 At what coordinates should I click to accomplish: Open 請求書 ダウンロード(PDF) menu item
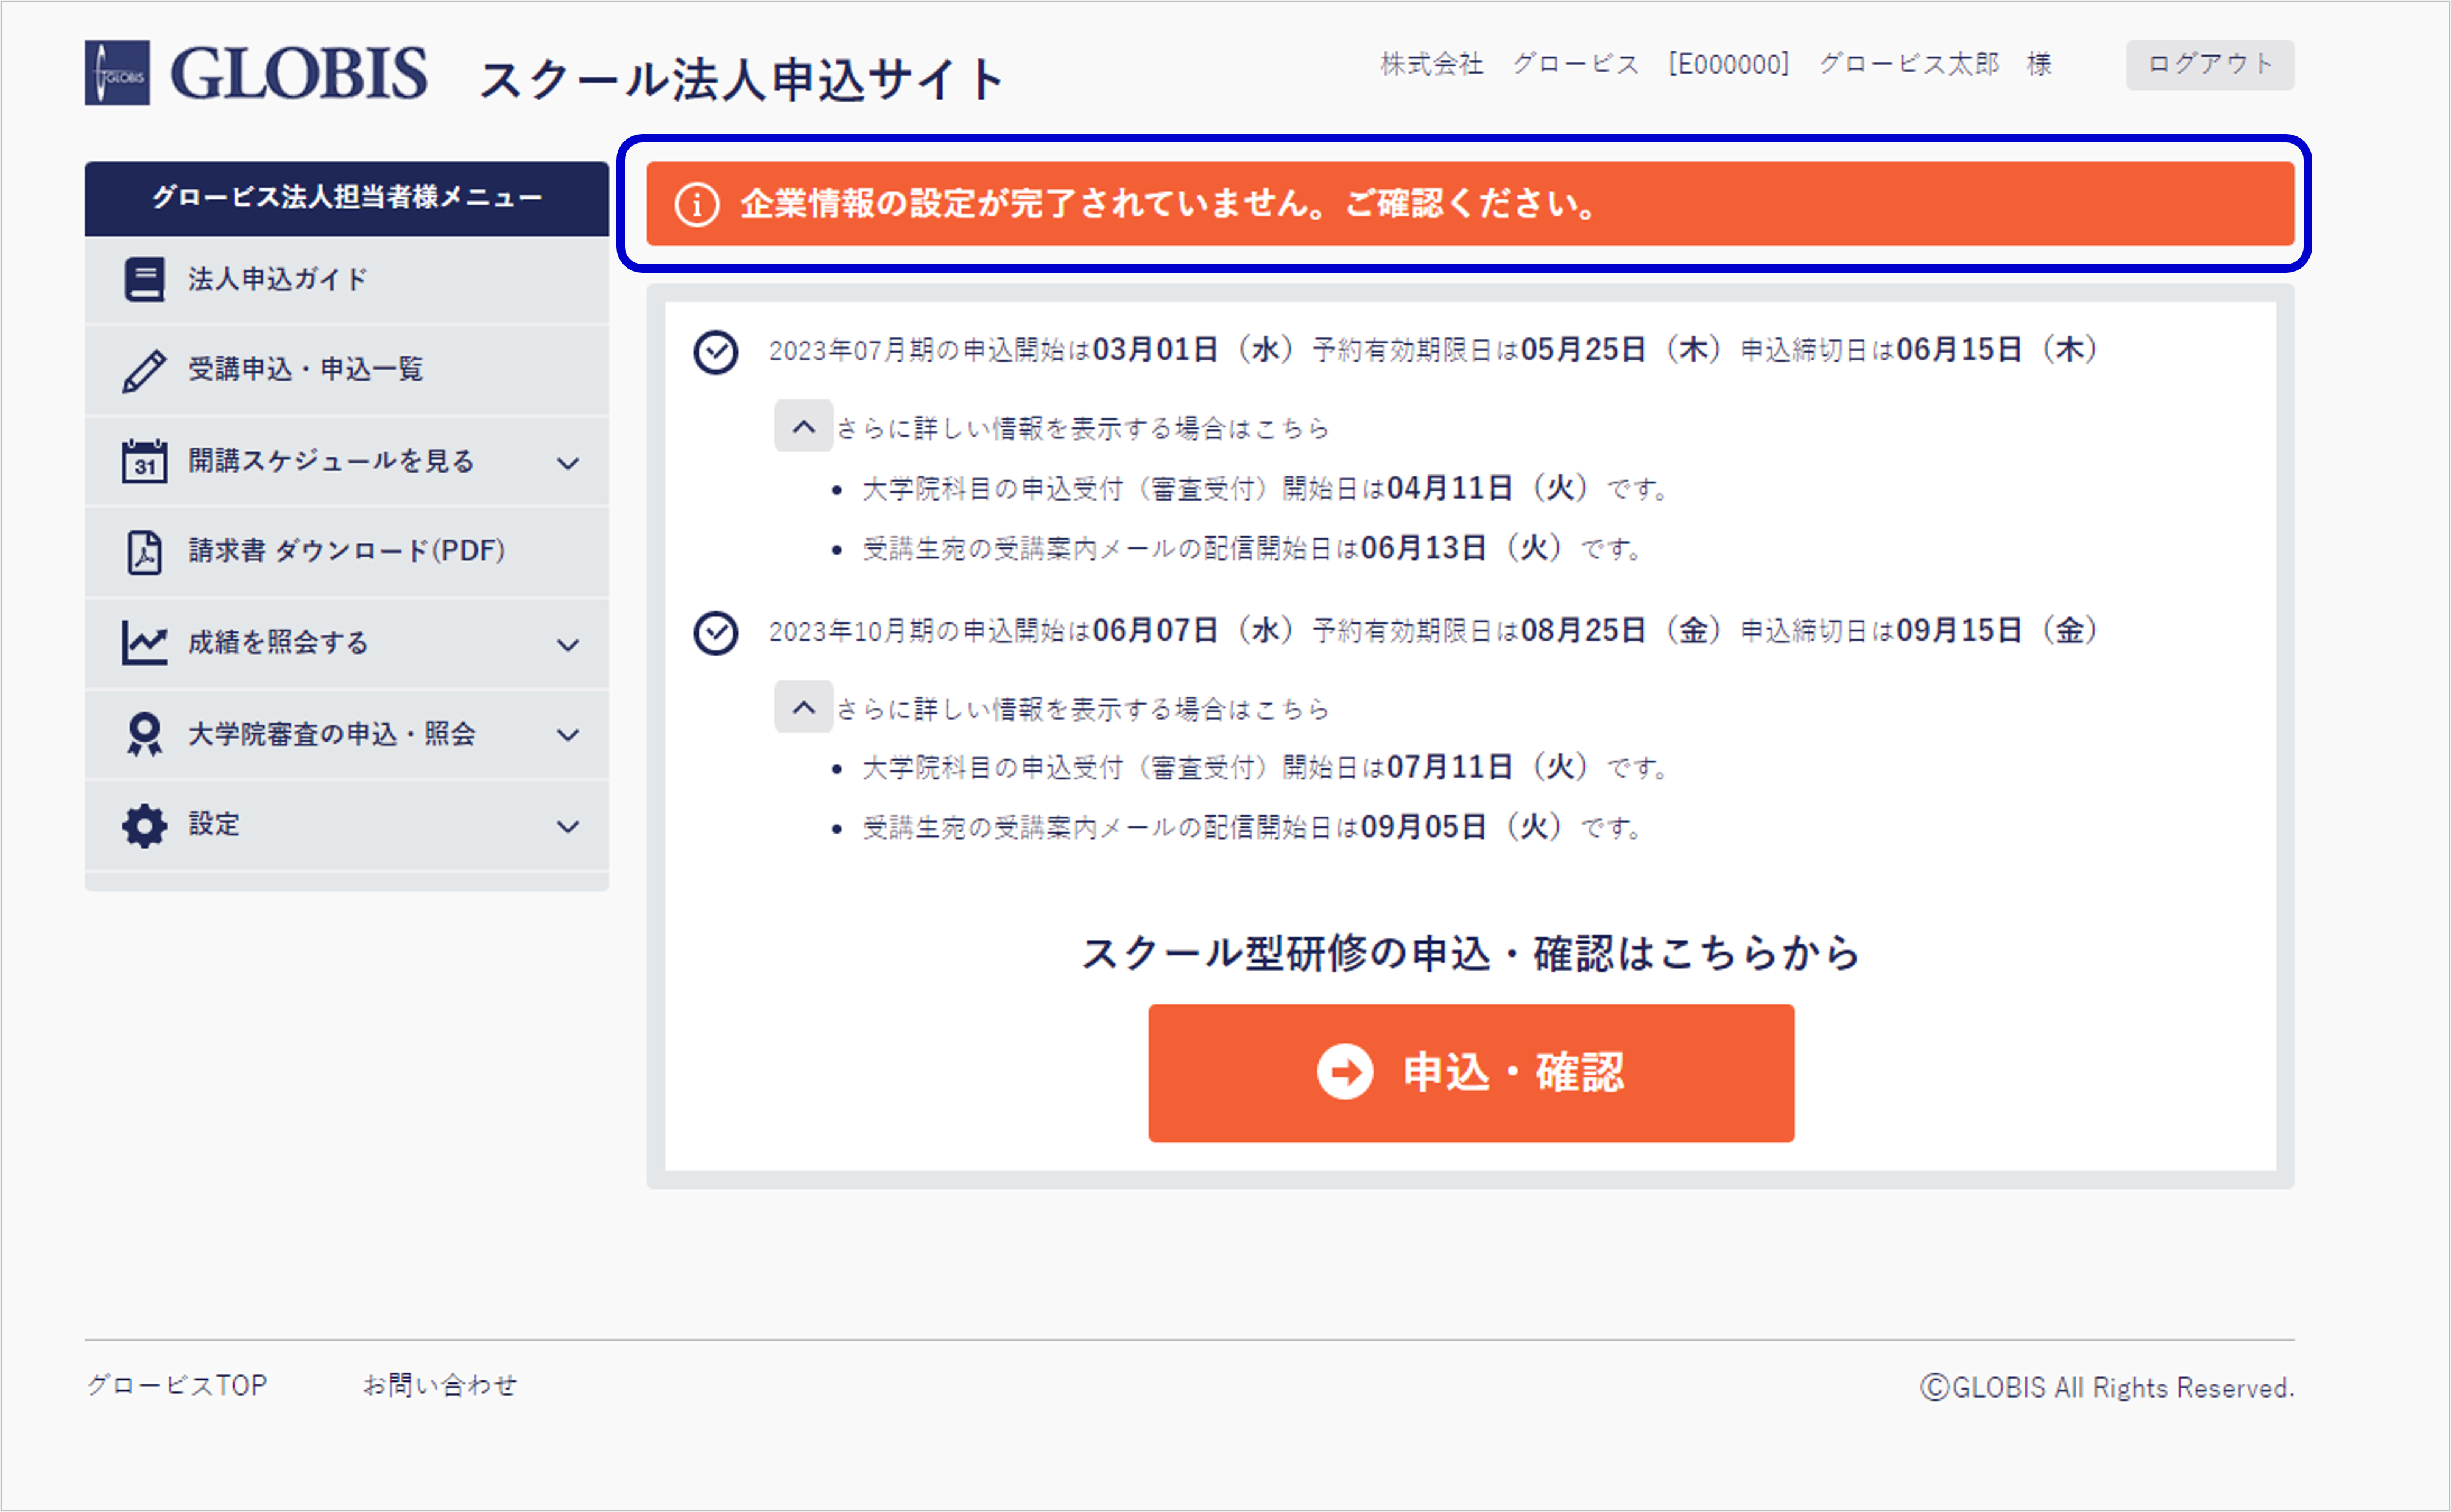click(x=347, y=552)
